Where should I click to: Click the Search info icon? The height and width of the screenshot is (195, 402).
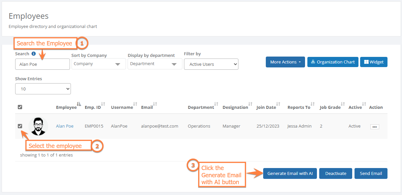click(x=34, y=54)
